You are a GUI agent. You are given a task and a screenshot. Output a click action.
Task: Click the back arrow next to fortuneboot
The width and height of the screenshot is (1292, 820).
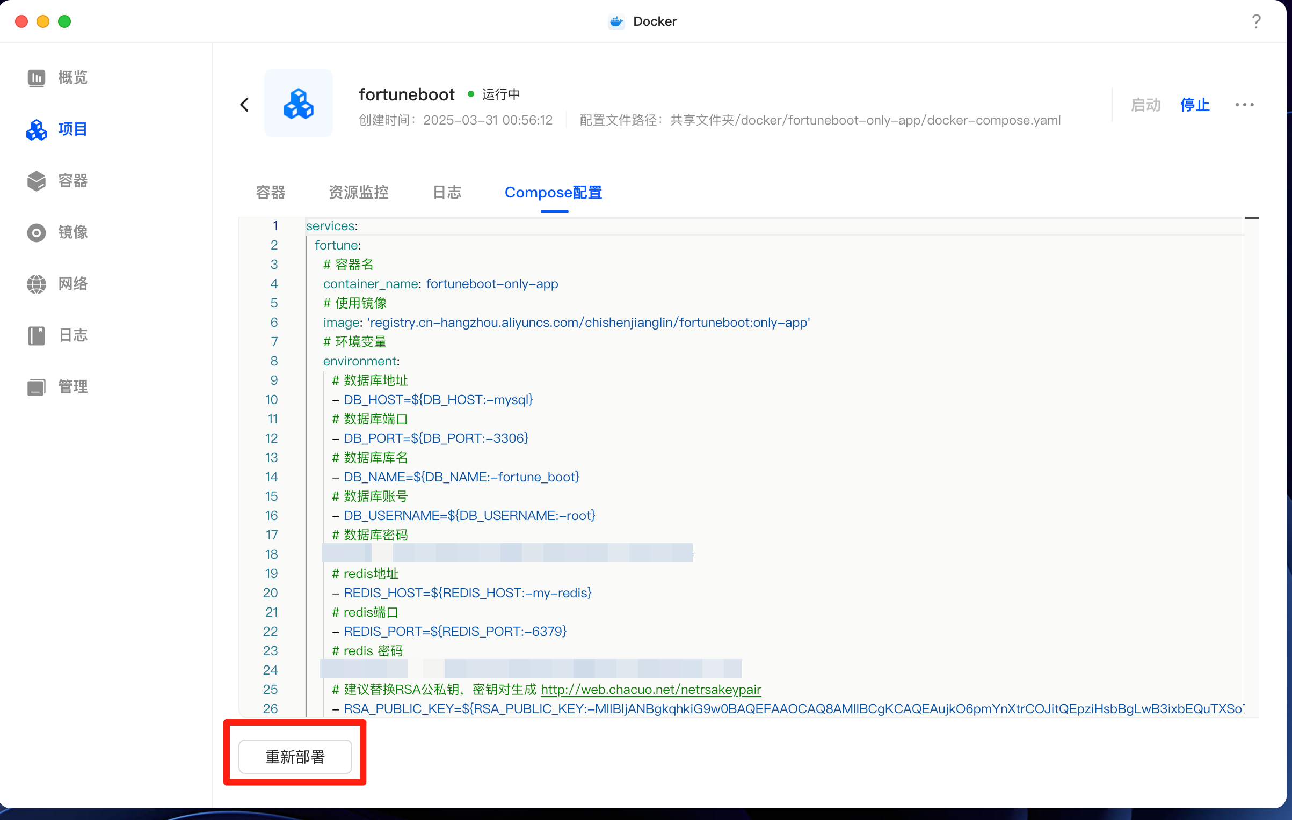[x=245, y=105]
